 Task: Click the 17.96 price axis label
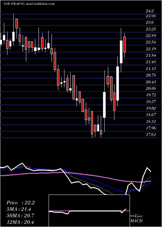point(151,128)
